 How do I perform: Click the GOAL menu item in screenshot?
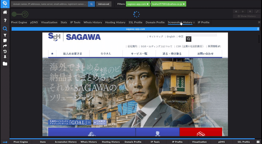point(106,54)
